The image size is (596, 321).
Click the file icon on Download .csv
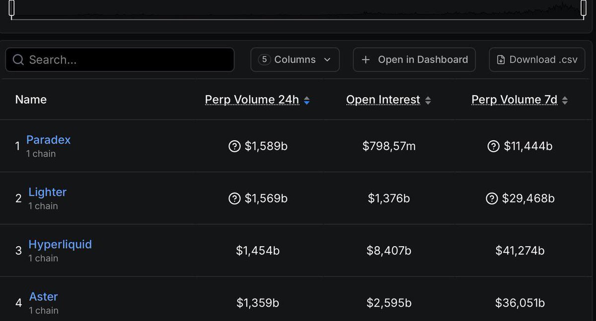click(501, 60)
